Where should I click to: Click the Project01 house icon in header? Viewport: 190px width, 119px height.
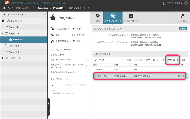[x=53, y=18]
